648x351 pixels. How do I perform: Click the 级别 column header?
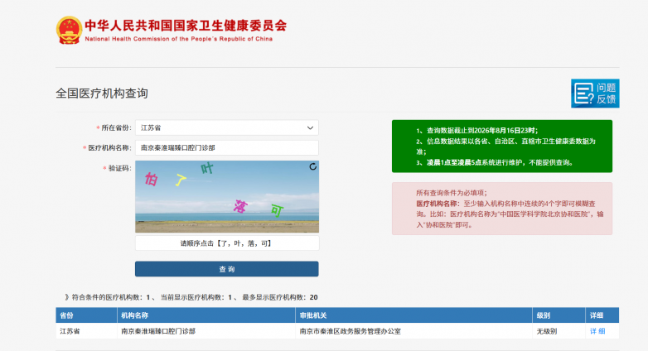point(559,315)
